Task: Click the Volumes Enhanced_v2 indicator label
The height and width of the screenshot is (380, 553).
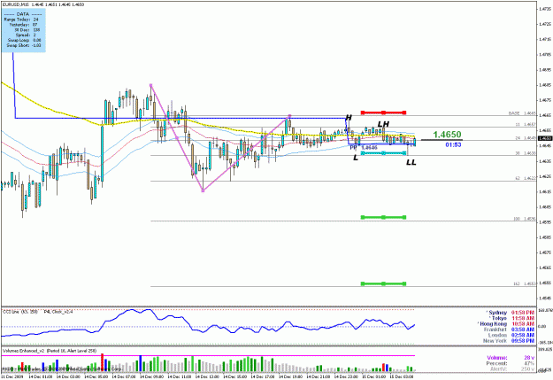Action: pyautogui.click(x=50, y=351)
